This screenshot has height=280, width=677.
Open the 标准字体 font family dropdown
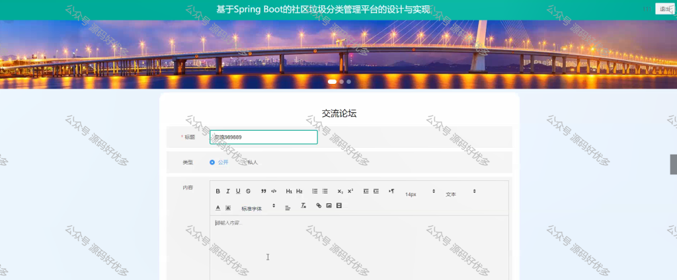click(x=259, y=207)
